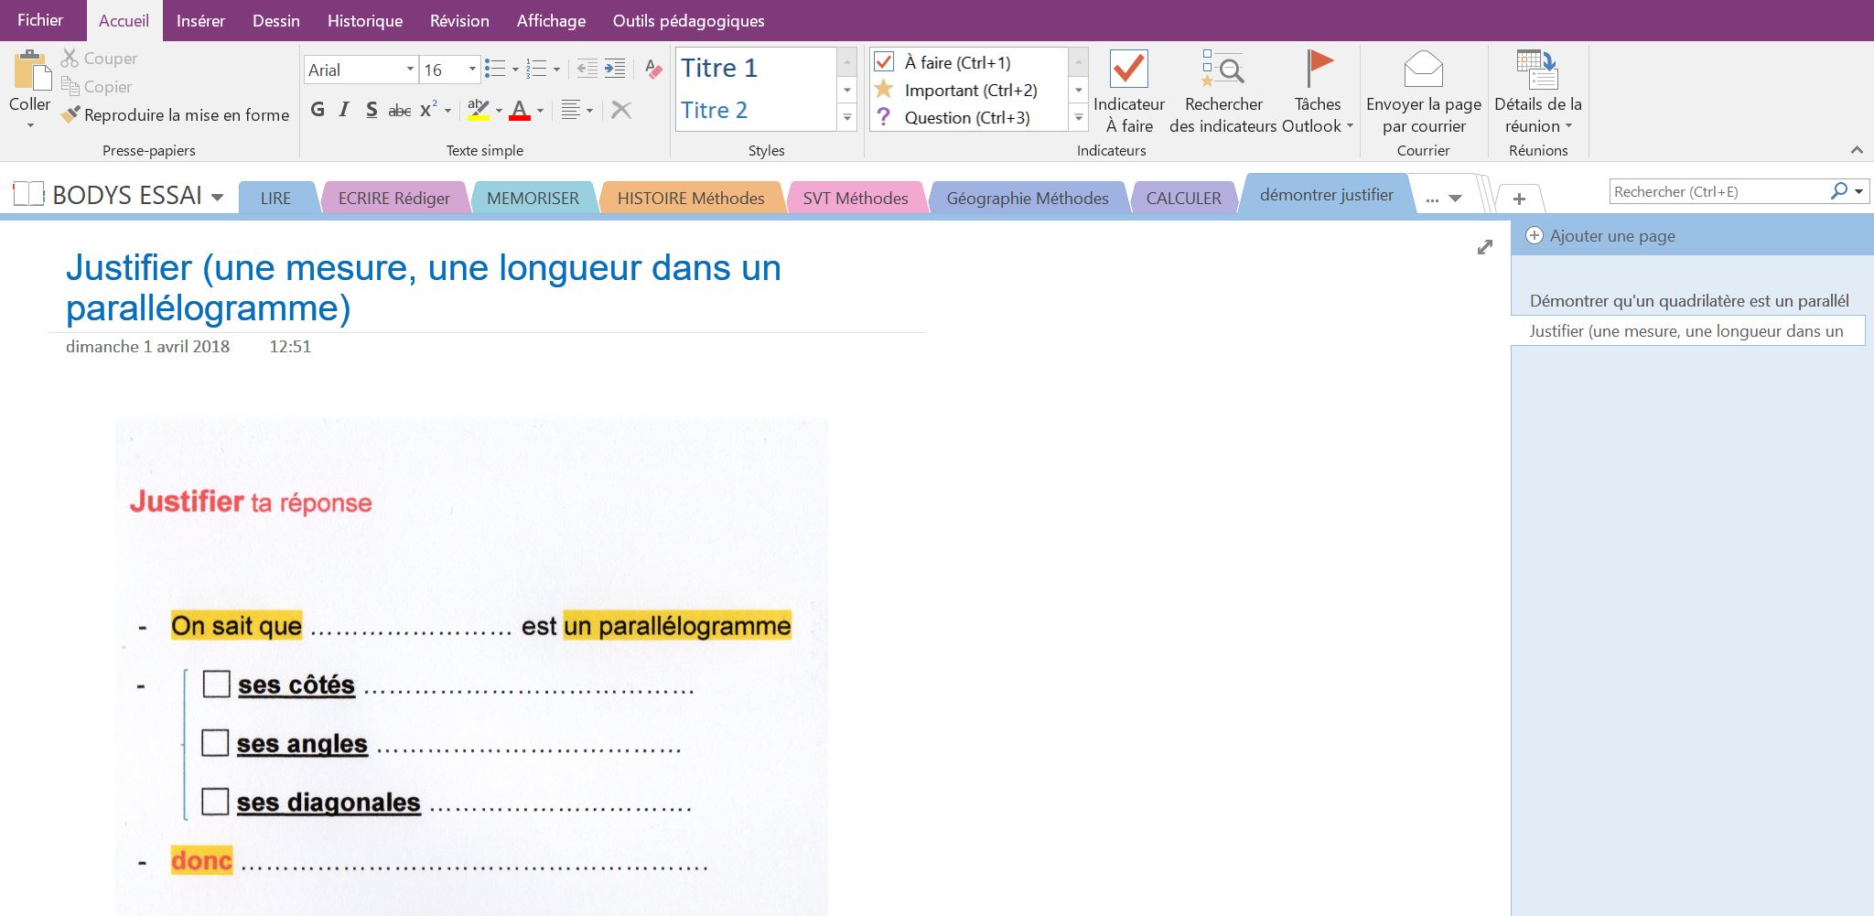
Task: Switch to the HISTOIRE Méthodes section tab
Action: [690, 198]
